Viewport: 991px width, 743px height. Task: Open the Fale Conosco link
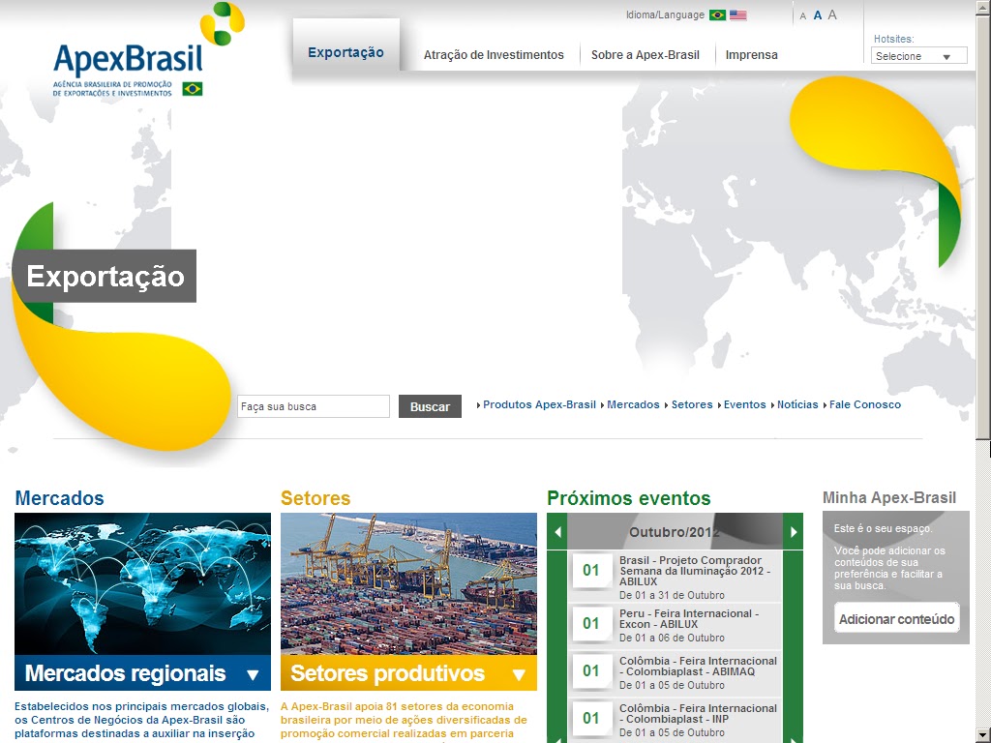[864, 404]
